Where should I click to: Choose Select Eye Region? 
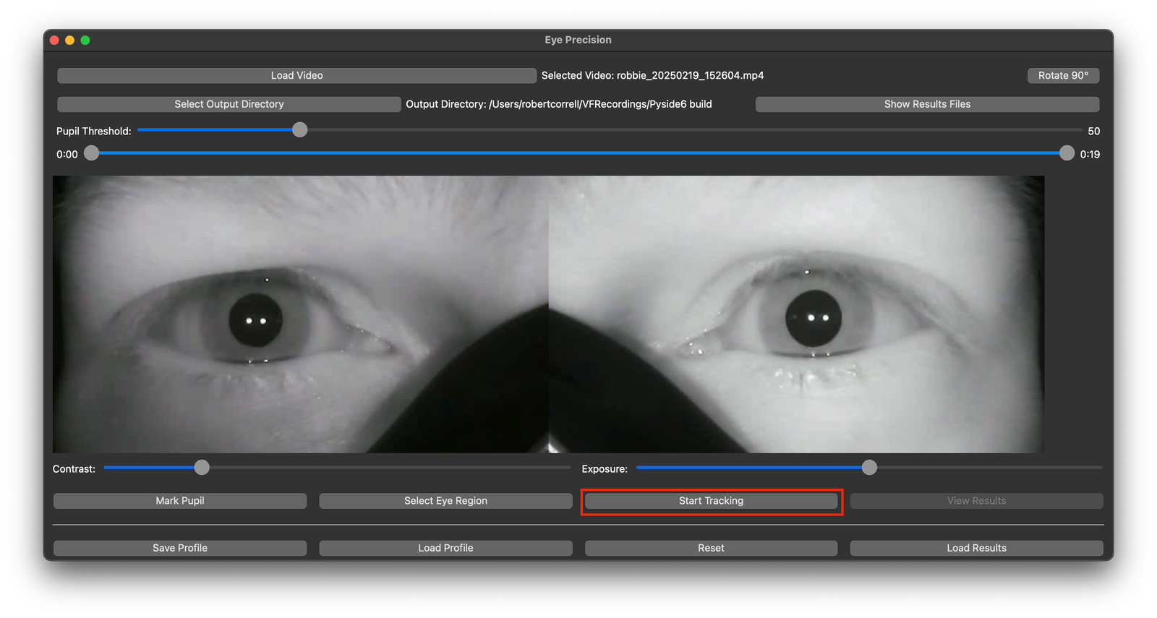[445, 501]
